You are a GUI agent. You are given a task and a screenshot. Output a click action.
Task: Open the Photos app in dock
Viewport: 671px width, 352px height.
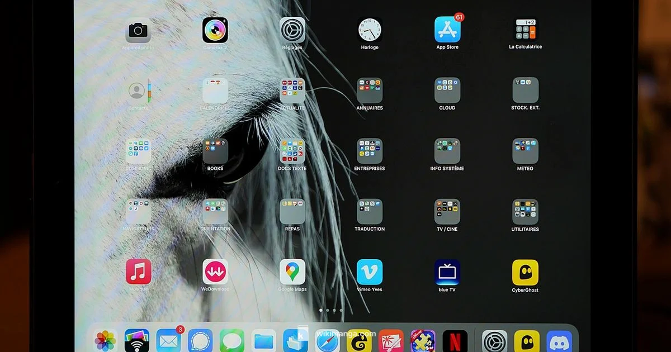pos(105,341)
